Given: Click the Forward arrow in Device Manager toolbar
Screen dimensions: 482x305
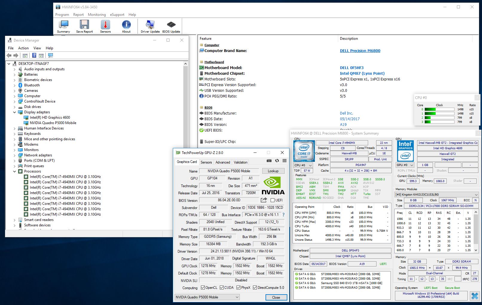Looking at the screenshot, I should [16, 55].
